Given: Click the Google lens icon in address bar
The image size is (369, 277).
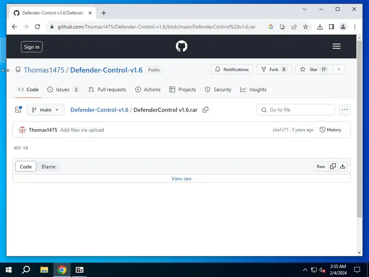Looking at the screenshot, I should pos(271,27).
